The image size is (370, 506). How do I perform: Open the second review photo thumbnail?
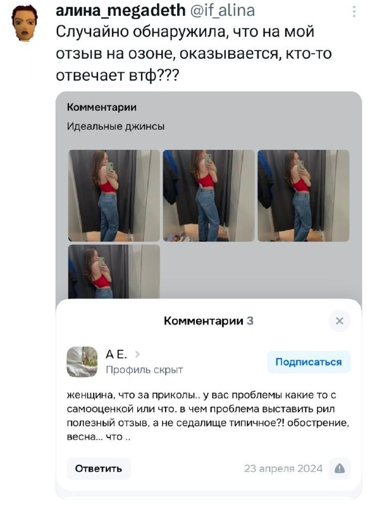click(x=209, y=195)
